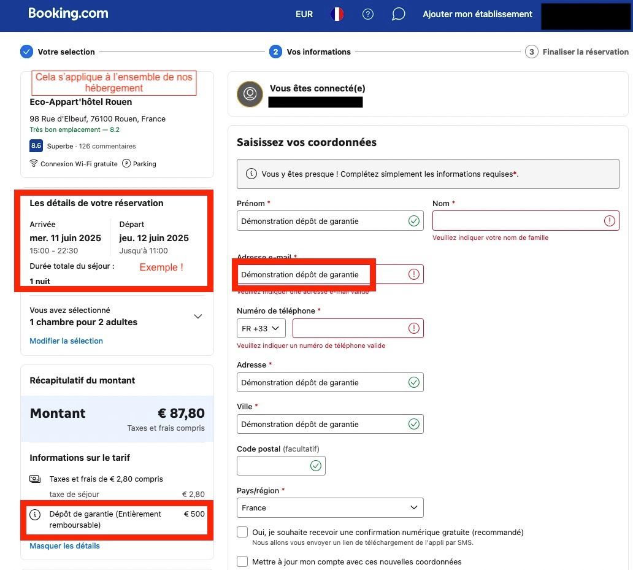633x570 pixels.
Task: Click the Modifier la sélection link
Action: pos(66,341)
